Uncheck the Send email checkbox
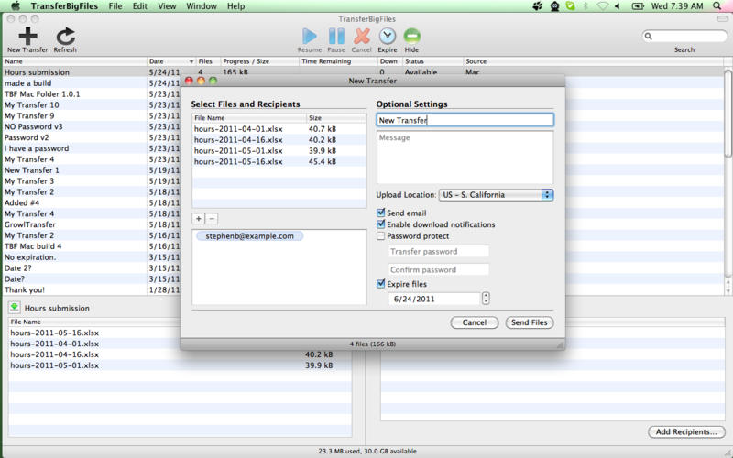733x458 pixels. (381, 213)
